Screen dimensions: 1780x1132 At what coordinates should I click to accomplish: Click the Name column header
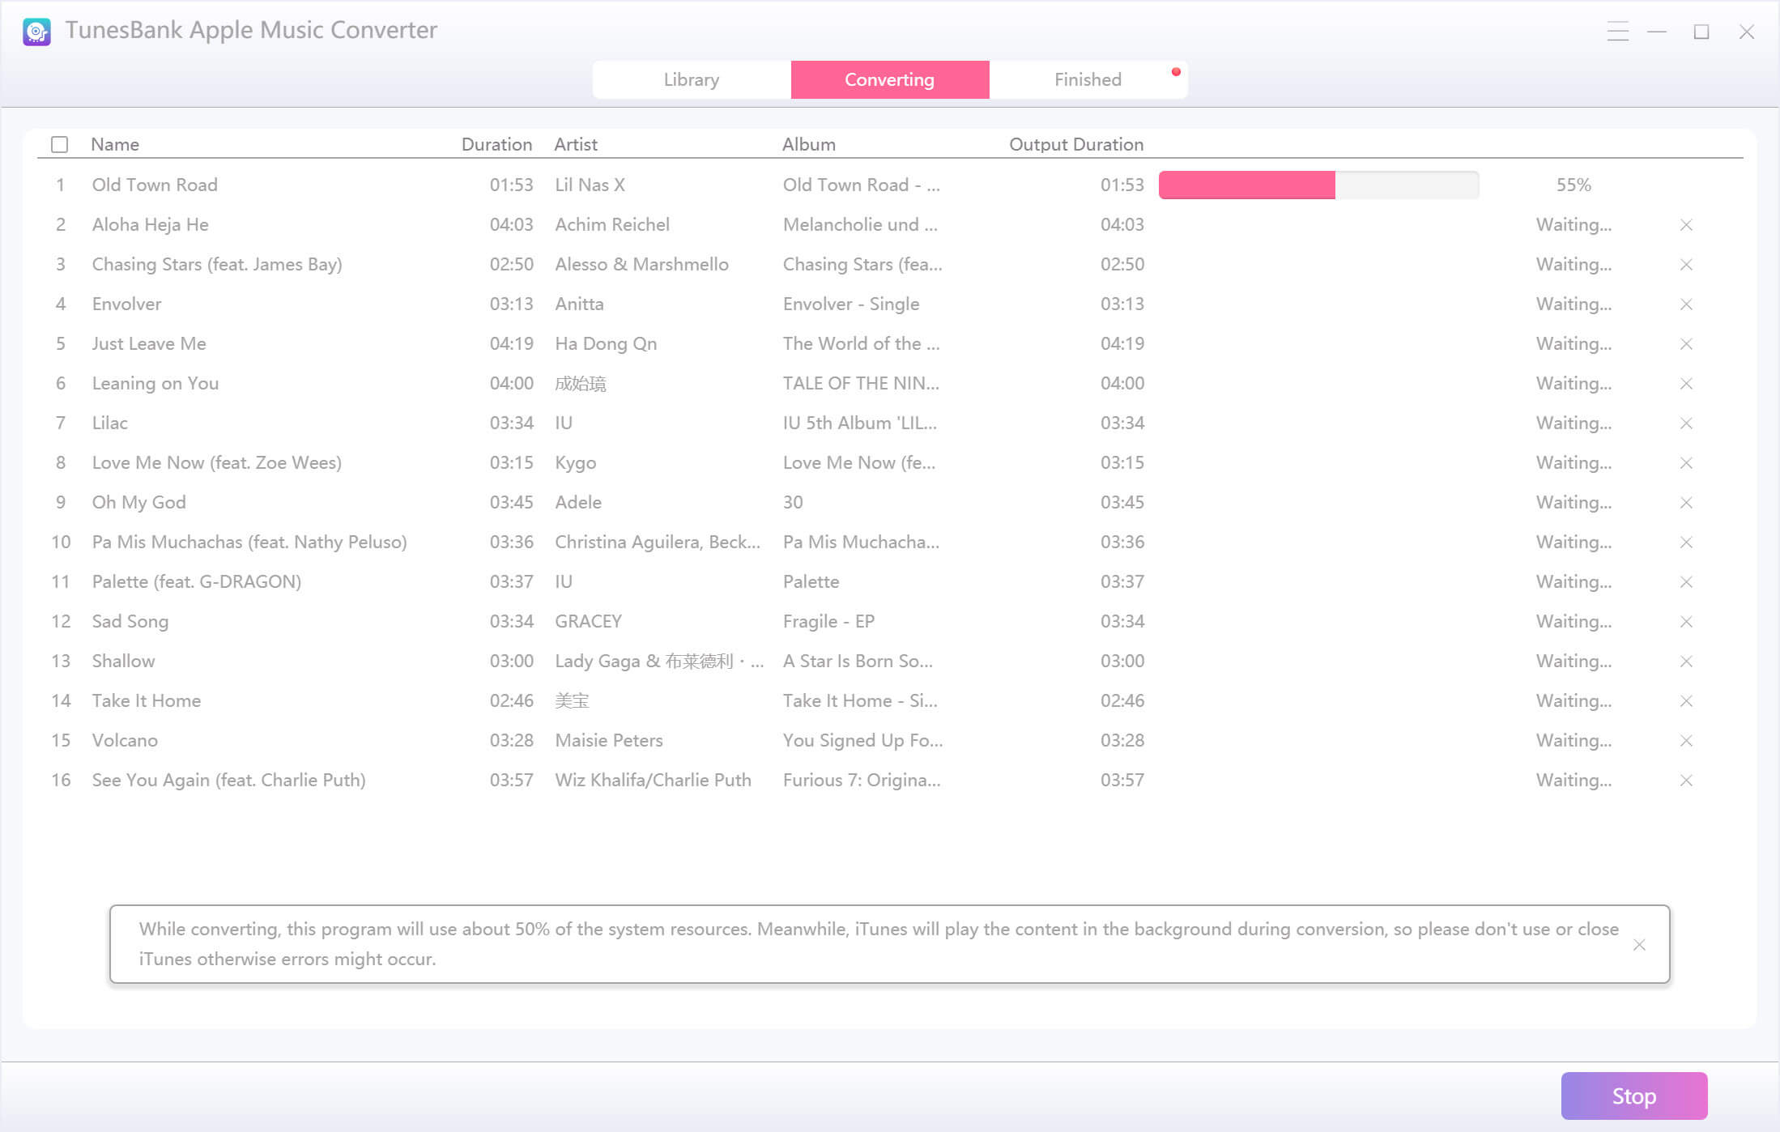(x=115, y=144)
